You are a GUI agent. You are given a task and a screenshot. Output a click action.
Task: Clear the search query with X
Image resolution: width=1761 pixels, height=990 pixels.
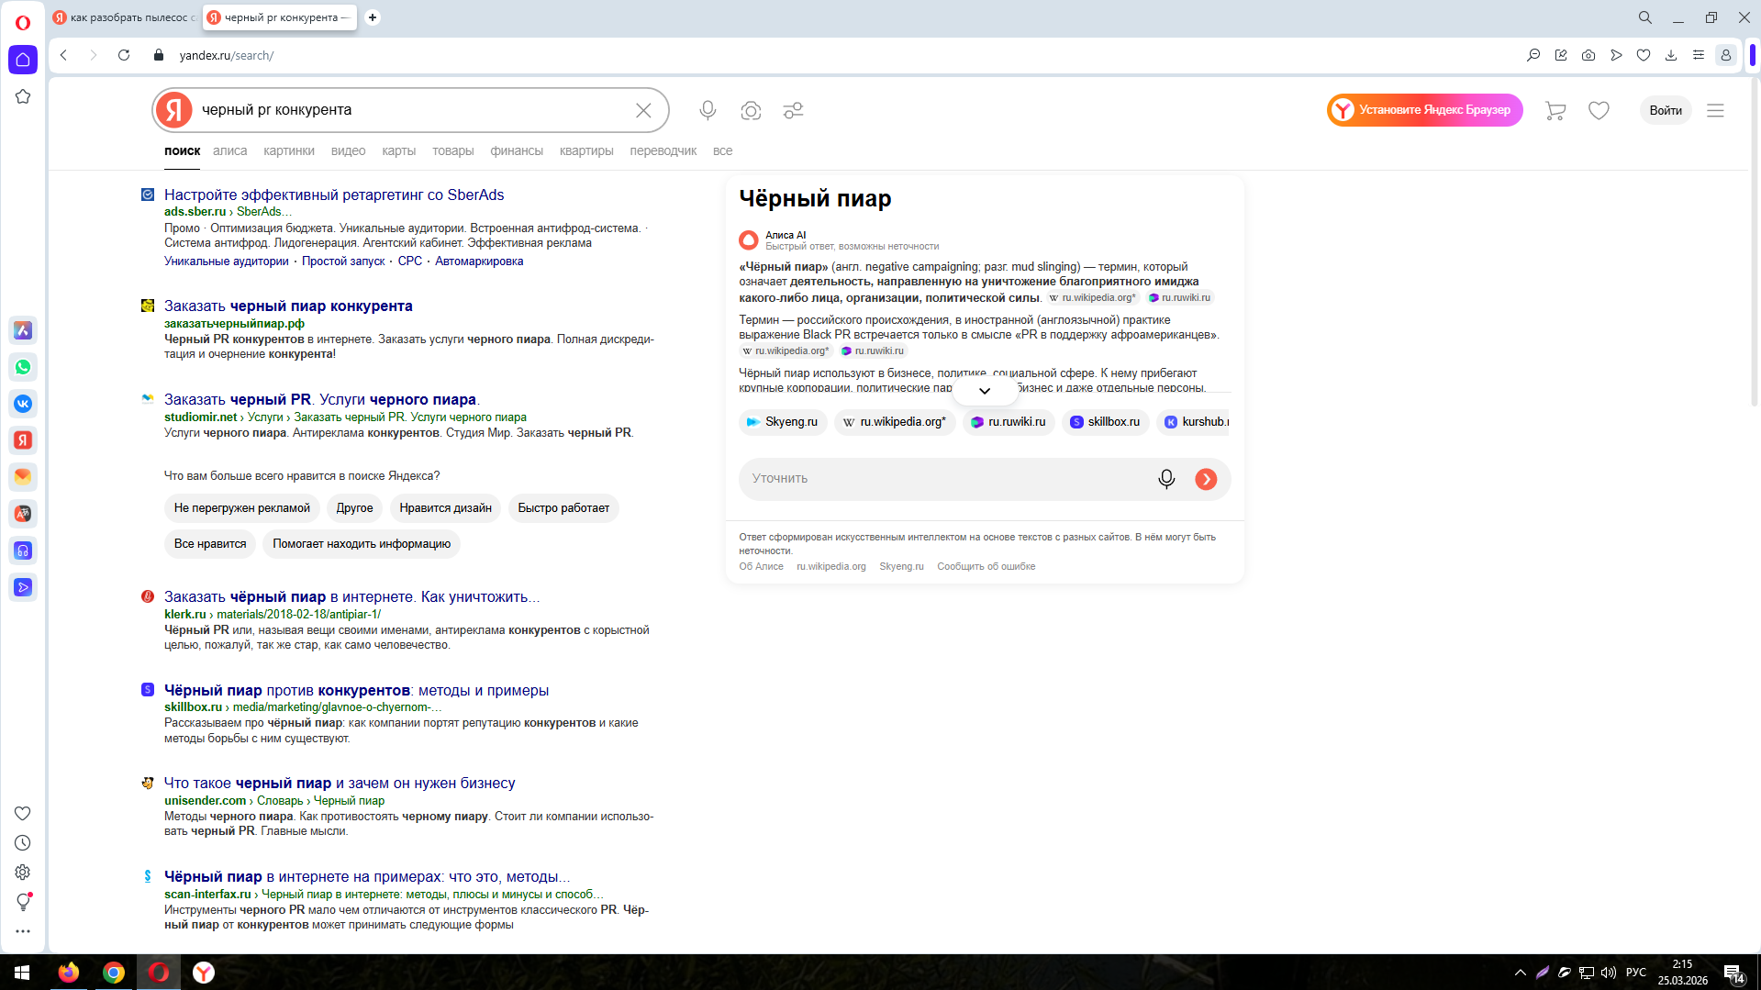643,110
